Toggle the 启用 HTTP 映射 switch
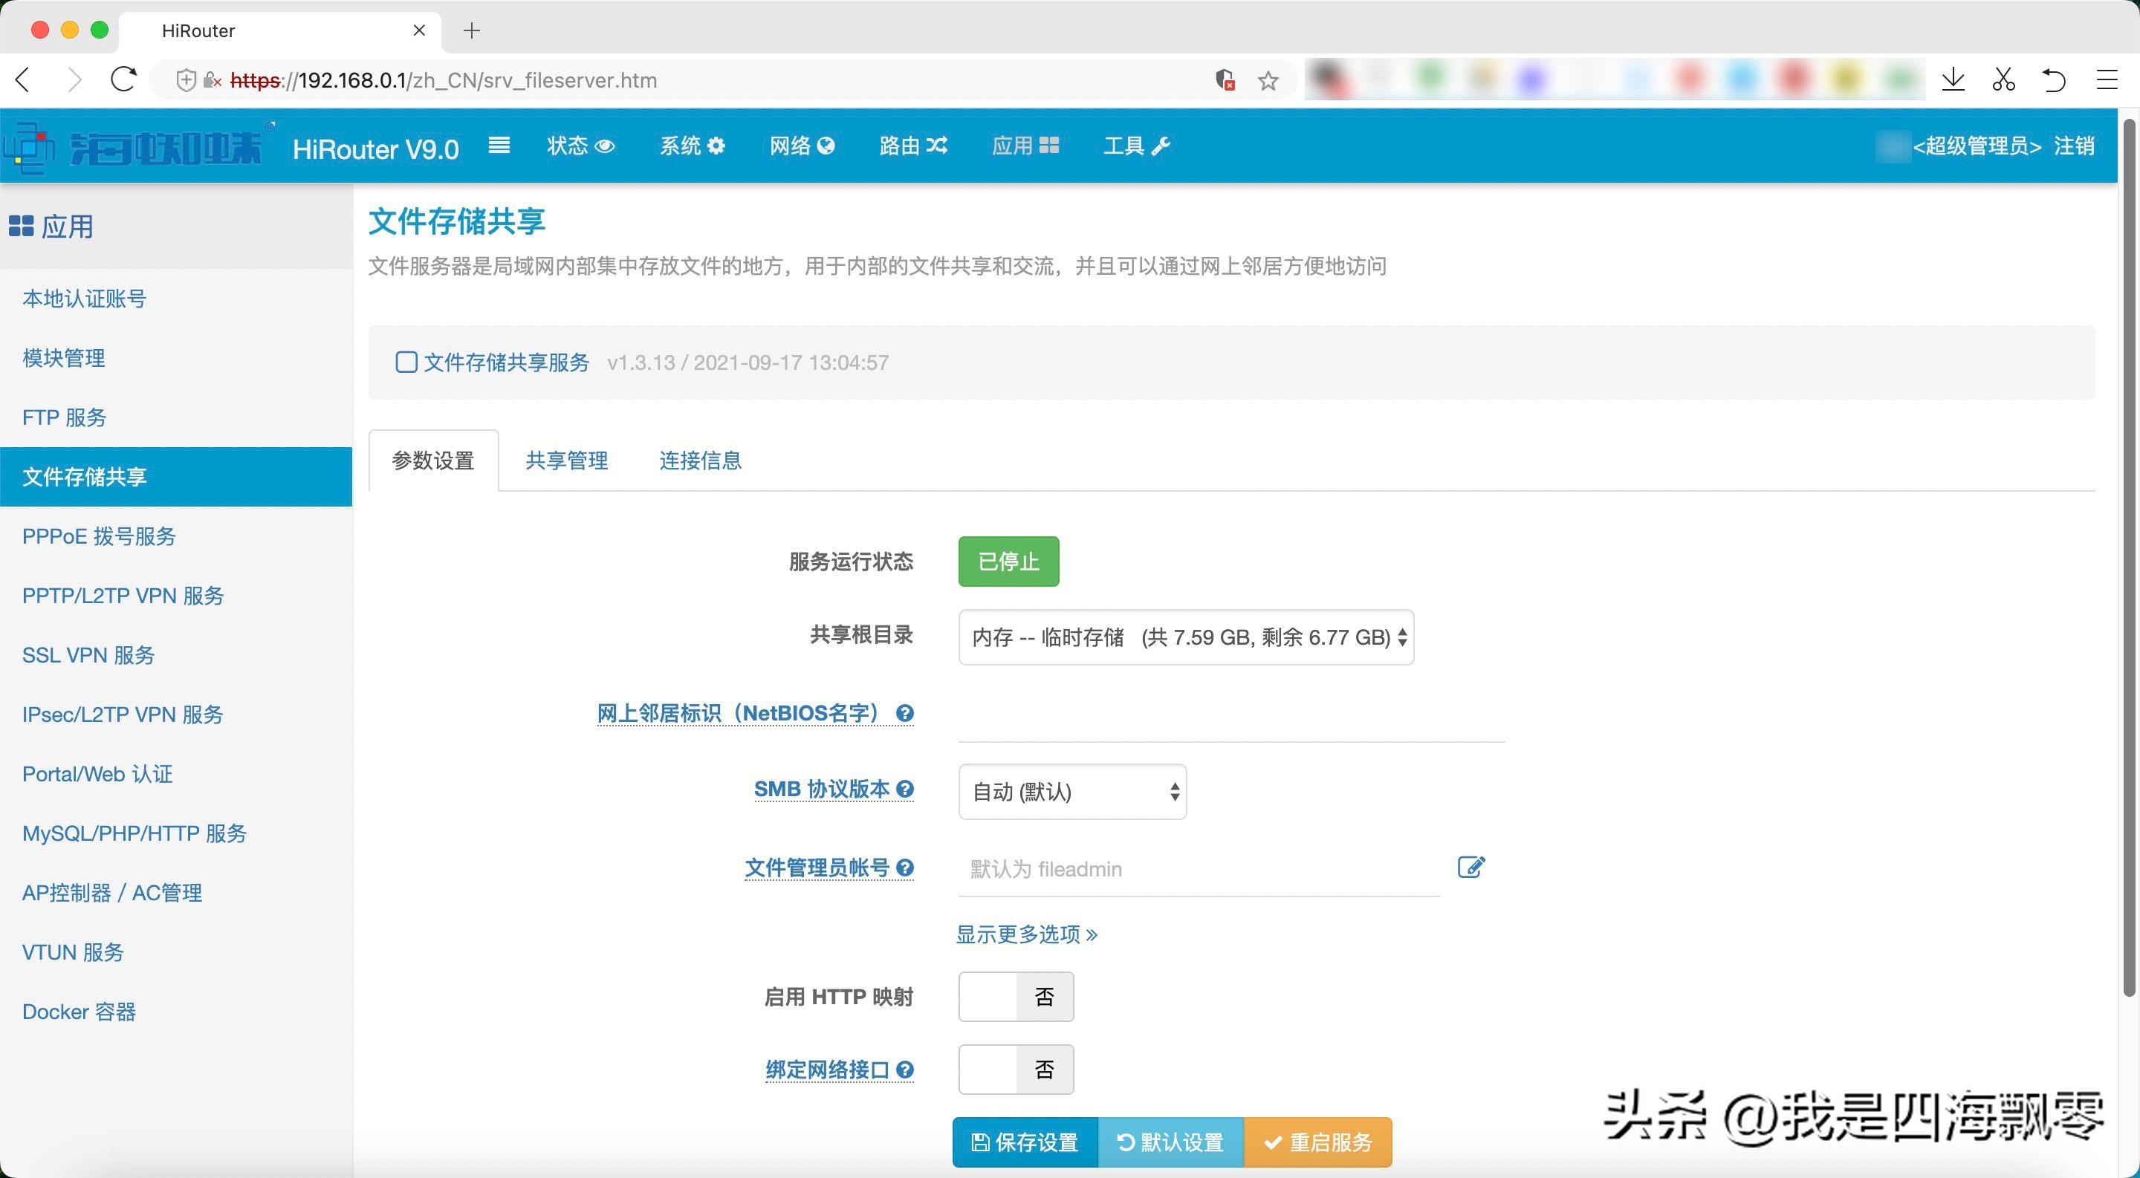Viewport: 2140px width, 1178px height. point(1015,996)
